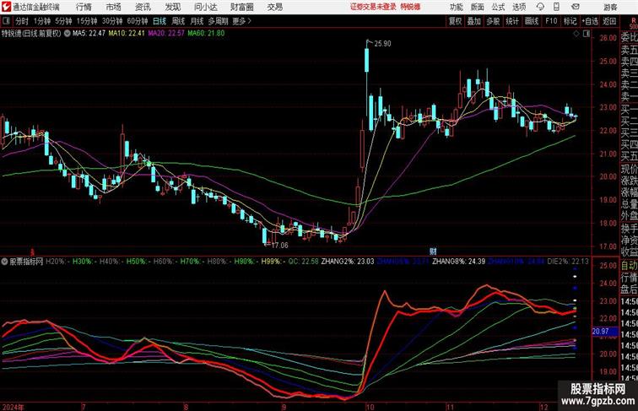Click the MA10: 22.41 indicator label
The image size is (638, 411).
click(127, 34)
